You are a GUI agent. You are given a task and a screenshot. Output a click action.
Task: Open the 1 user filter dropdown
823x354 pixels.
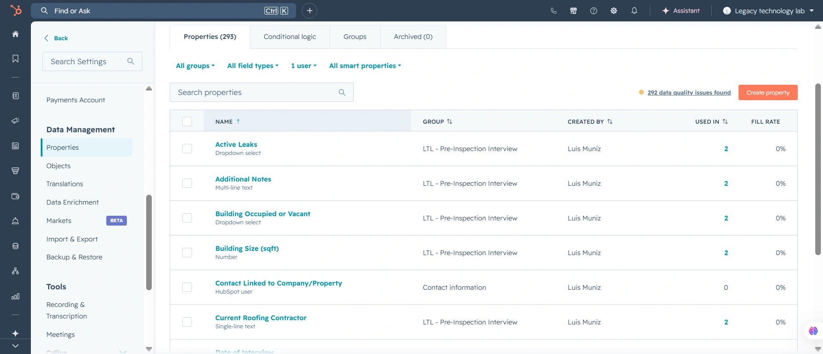tap(304, 65)
